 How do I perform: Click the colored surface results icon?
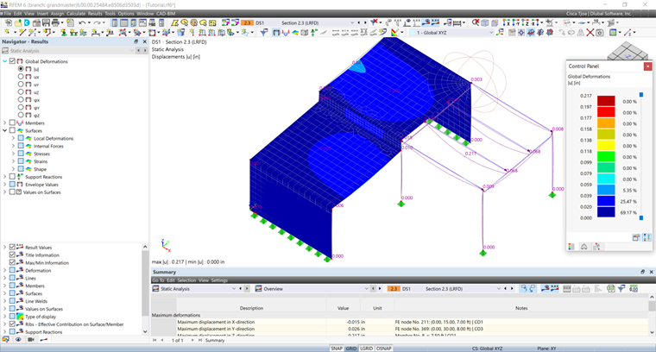click(x=295, y=32)
